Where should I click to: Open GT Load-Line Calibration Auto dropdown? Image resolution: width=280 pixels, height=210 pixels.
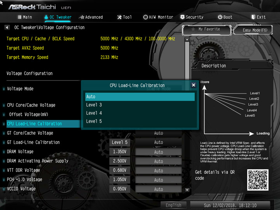pyautogui.click(x=158, y=142)
